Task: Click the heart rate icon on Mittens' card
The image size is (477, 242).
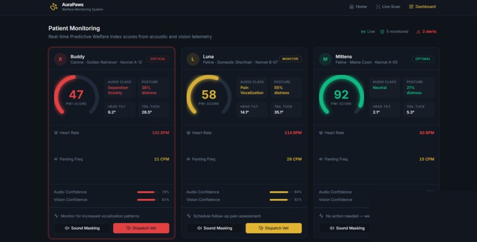Action: tap(321, 133)
